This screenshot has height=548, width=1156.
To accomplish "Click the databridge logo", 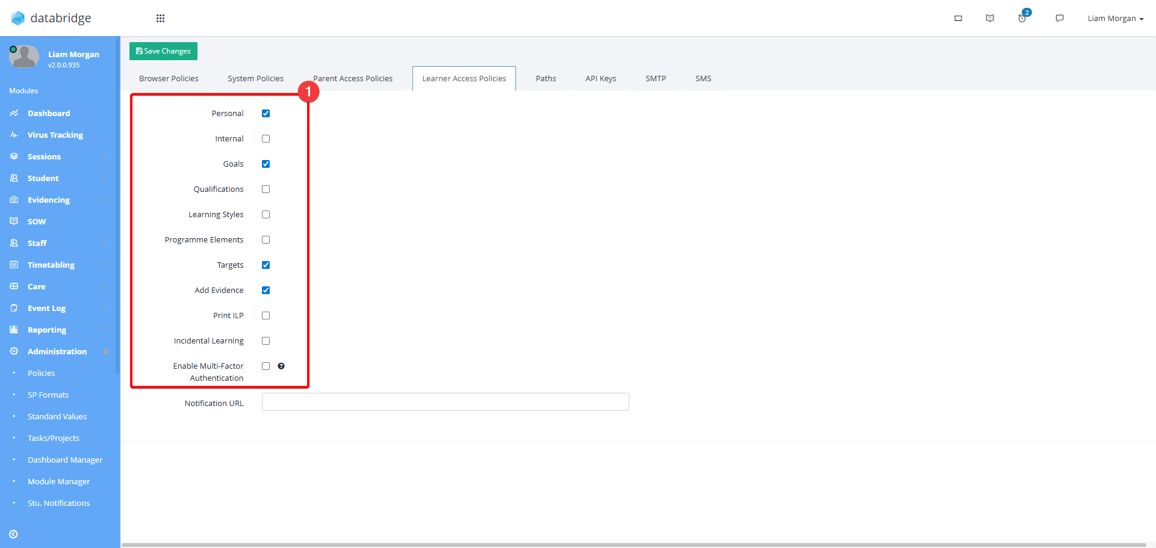I will pyautogui.click(x=51, y=18).
